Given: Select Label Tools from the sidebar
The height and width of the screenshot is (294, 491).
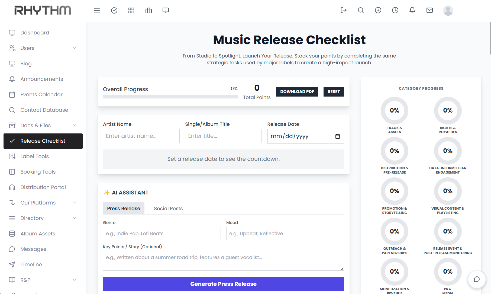Looking at the screenshot, I should click(34, 156).
